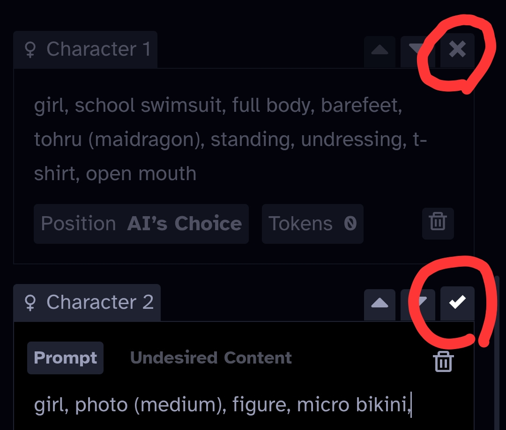Focus the Character 2 prompt field
506x430 pixels.
pos(223,405)
